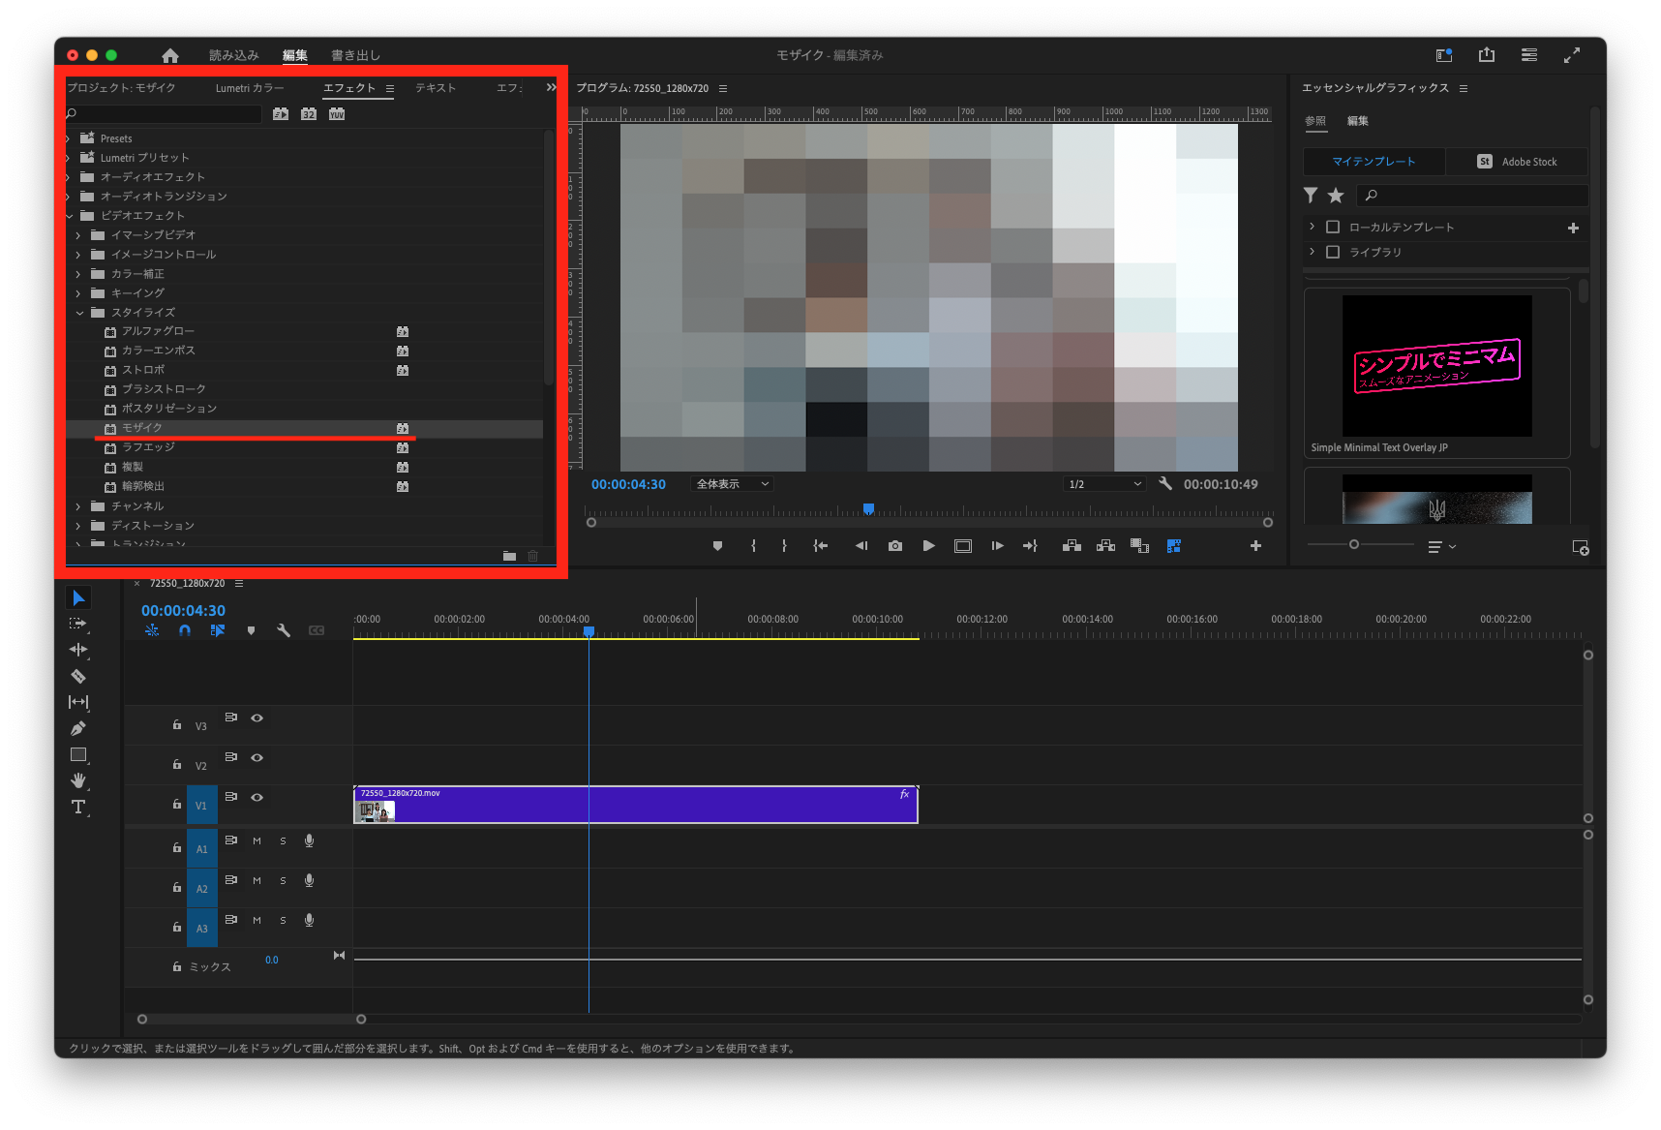Hide the V1 track with its eye toggle

pos(257,797)
